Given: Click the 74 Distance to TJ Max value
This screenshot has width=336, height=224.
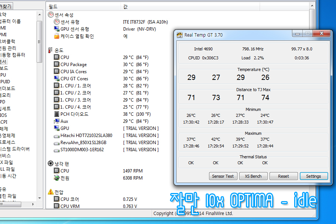Looking at the screenshot, I should coord(265,97).
